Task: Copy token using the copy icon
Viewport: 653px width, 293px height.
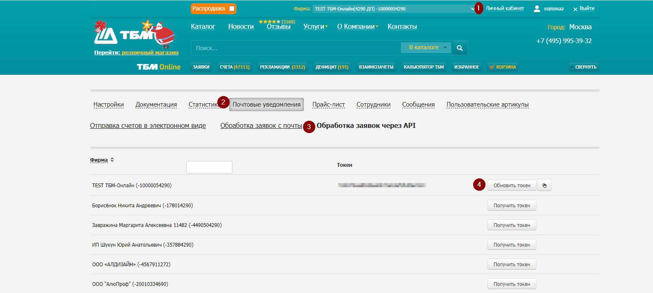Action: tap(544, 186)
